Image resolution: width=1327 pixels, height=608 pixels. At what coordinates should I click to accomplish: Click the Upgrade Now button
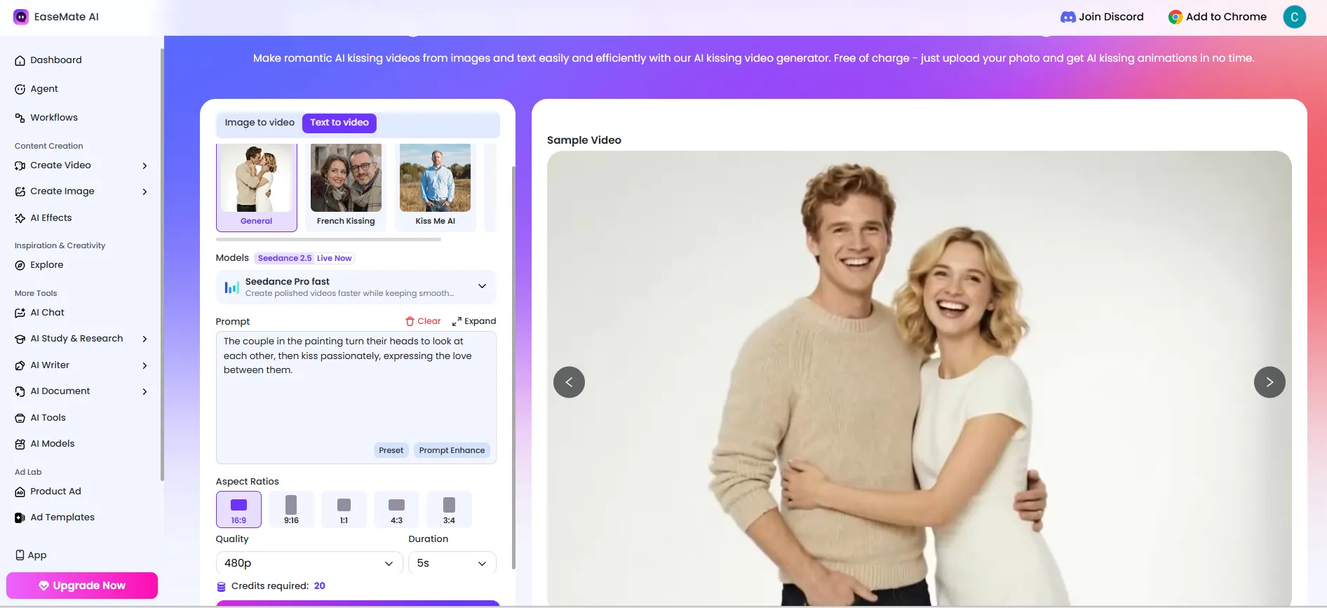pyautogui.click(x=82, y=586)
